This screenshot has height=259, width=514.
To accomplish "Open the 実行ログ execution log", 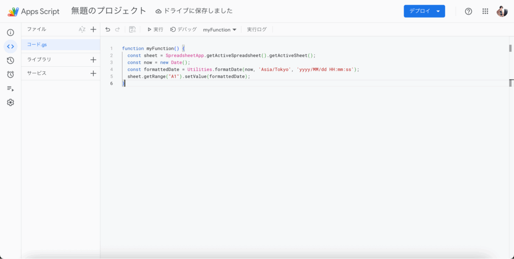I will [256, 30].
